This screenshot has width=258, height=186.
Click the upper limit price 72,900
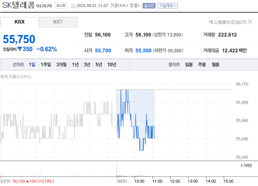174,35
